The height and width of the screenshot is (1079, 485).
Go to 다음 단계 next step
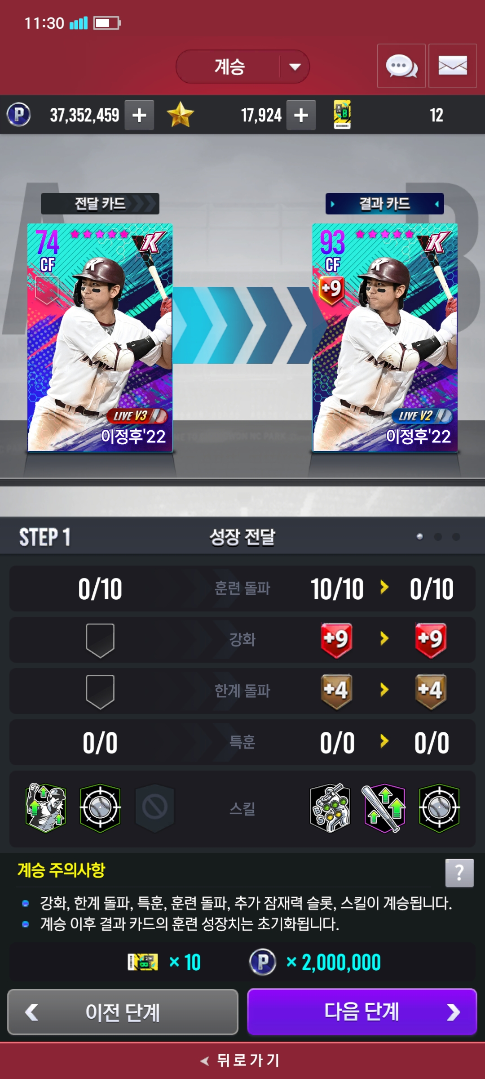tap(362, 1012)
